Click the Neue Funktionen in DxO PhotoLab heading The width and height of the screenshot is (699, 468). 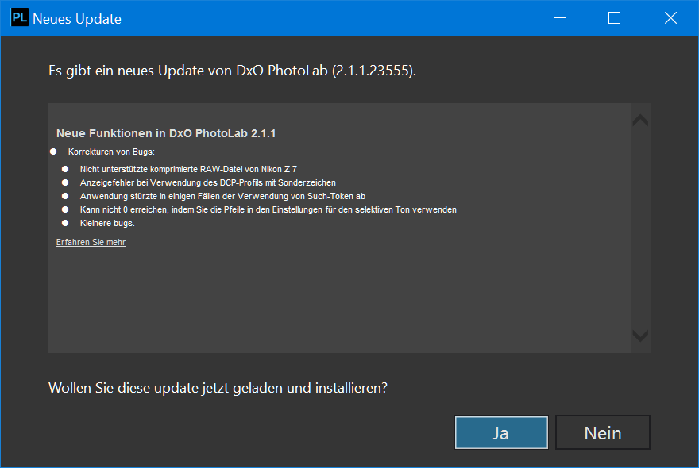(x=166, y=133)
